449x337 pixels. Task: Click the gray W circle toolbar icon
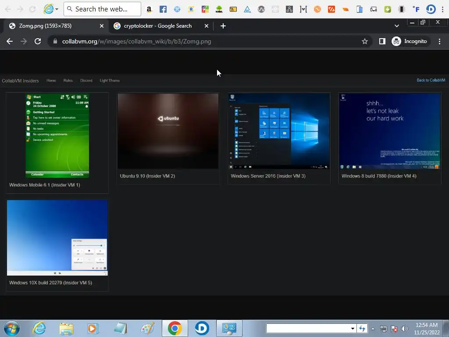point(261,9)
